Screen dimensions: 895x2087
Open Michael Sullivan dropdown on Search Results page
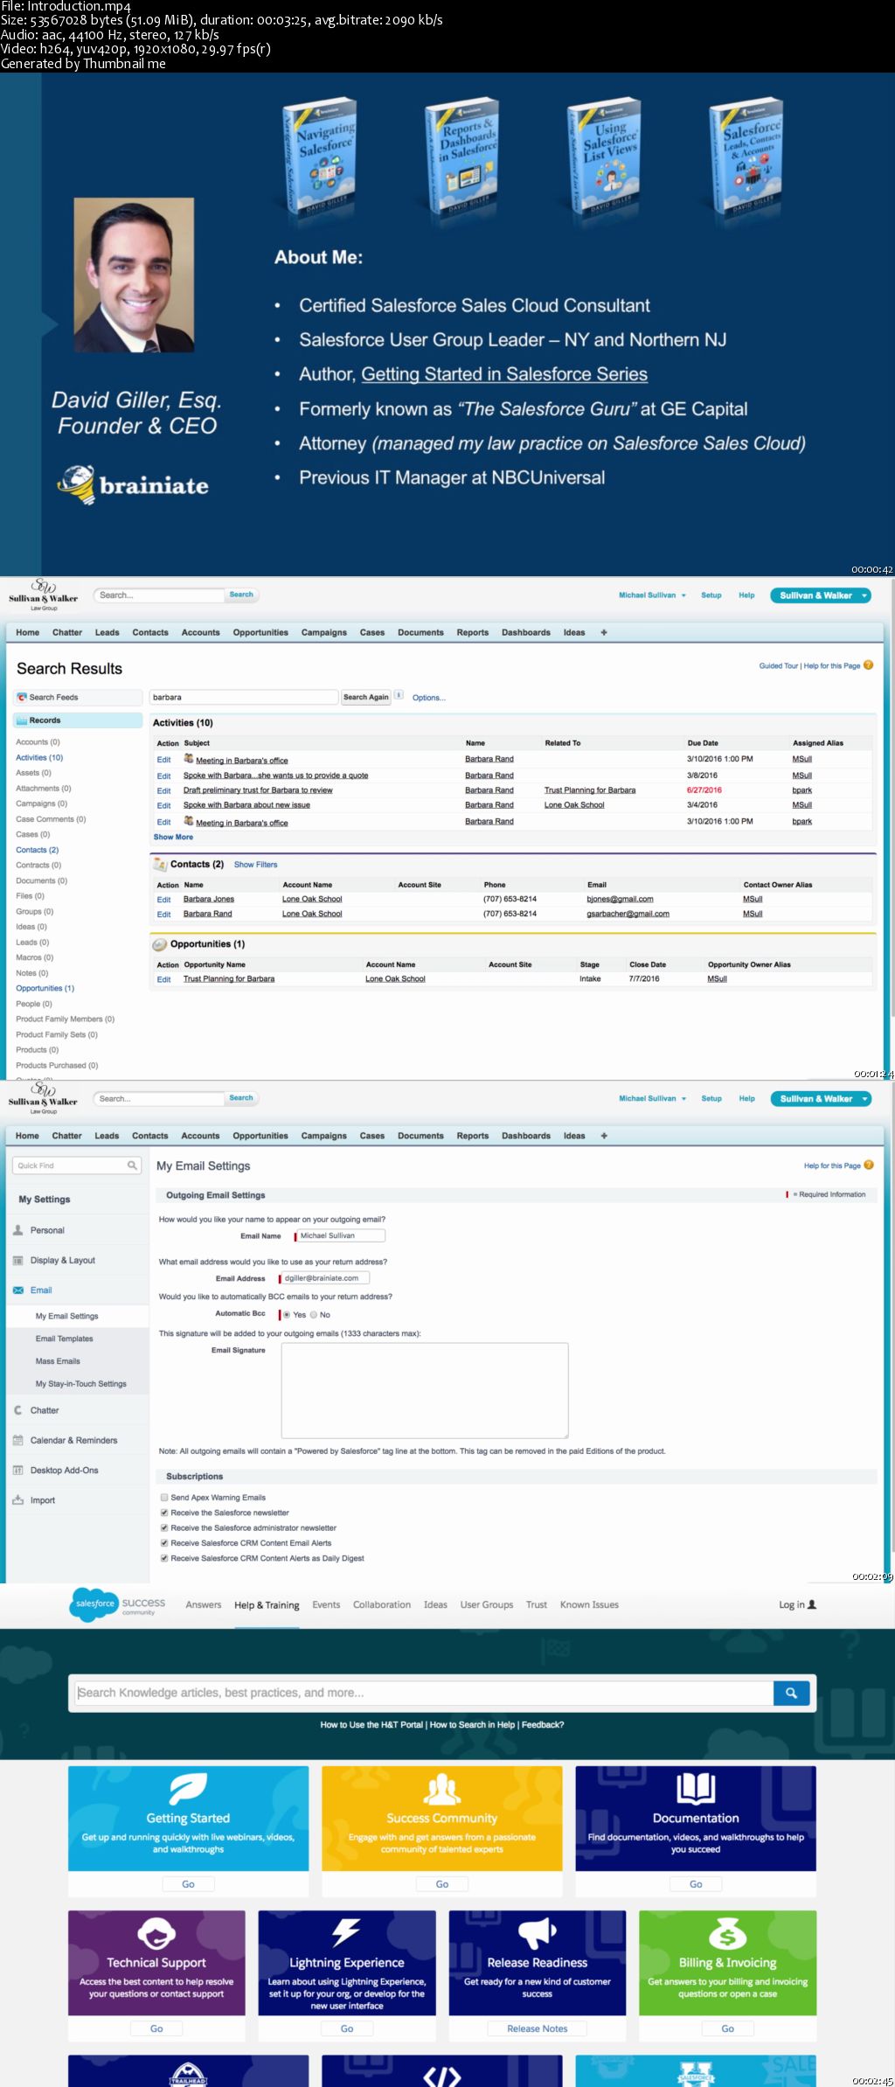click(652, 595)
